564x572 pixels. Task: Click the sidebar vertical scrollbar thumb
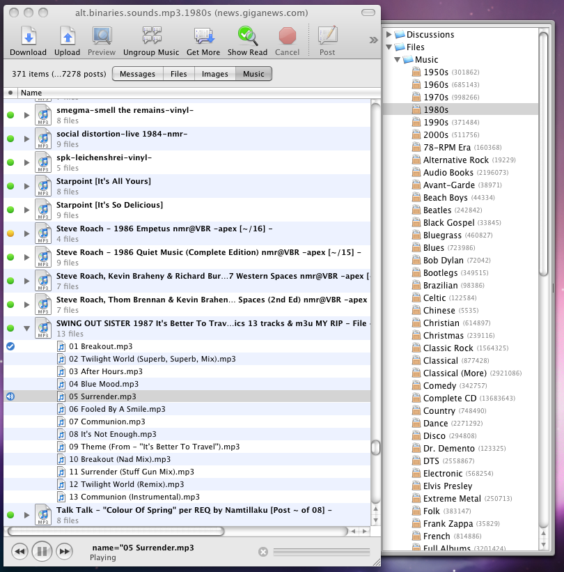543,154
